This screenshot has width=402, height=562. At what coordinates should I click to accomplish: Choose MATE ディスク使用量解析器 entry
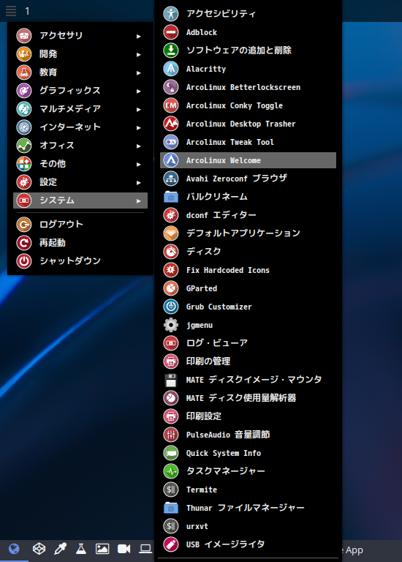pos(248,398)
